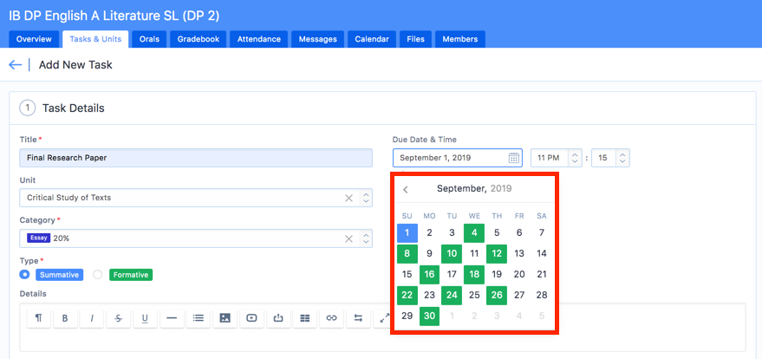Click the Title input field
The height and width of the screenshot is (359, 762).
click(x=195, y=158)
